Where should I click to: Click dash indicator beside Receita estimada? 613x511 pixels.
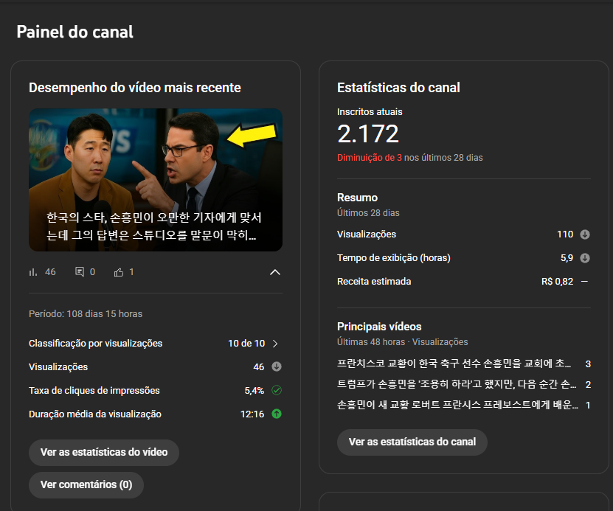[584, 281]
